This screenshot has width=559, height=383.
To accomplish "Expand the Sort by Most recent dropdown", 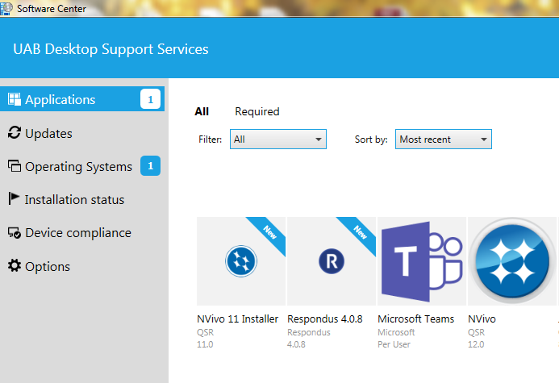I will pos(443,139).
